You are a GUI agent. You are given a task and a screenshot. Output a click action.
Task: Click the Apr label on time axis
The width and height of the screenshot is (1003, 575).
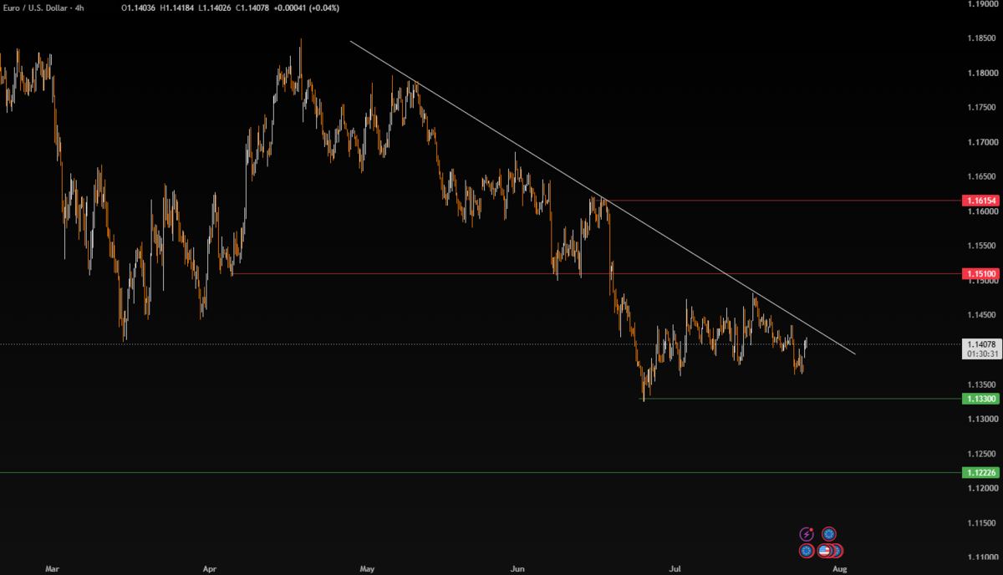(x=209, y=568)
